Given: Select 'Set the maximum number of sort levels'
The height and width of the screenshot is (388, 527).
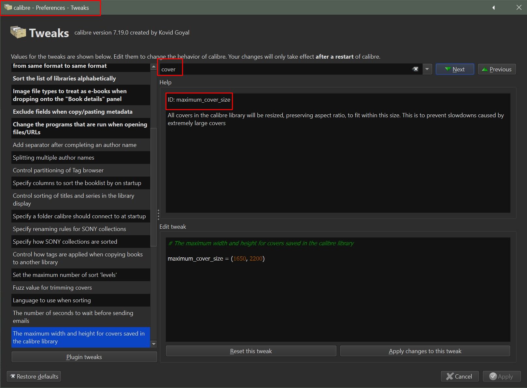Looking at the screenshot, I should [x=81, y=275].
